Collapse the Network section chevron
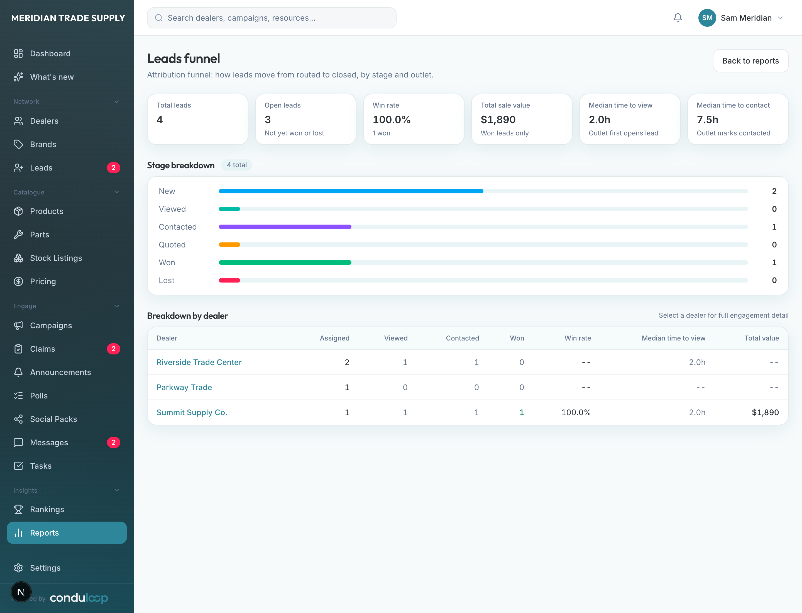The image size is (802, 613). click(117, 101)
